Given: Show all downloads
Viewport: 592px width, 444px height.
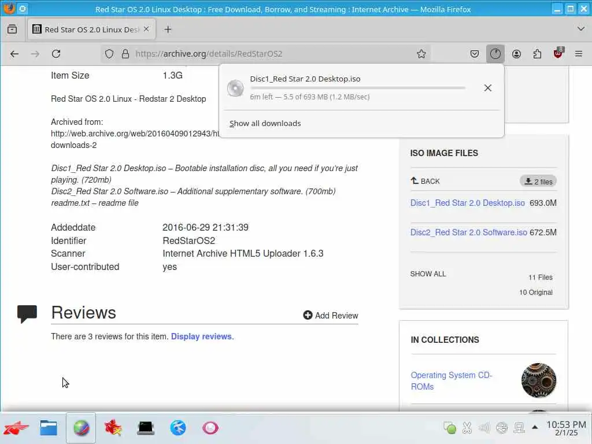Looking at the screenshot, I should click(265, 124).
